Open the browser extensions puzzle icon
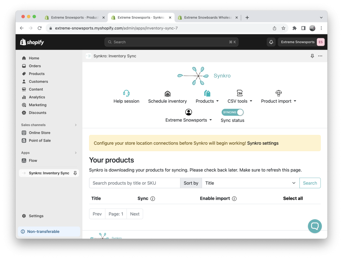The width and height of the screenshot is (343, 259). click(x=294, y=28)
